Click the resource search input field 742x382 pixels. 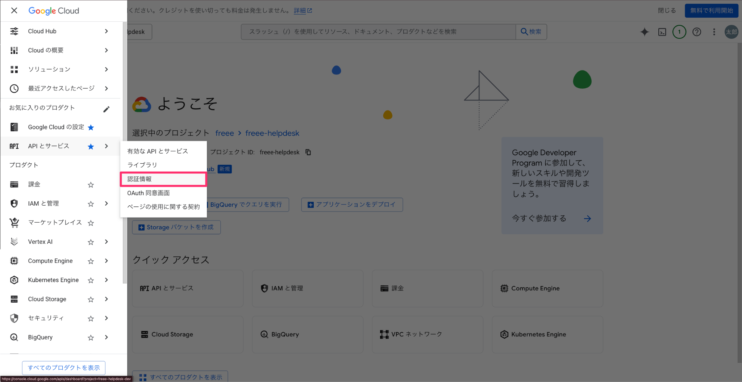click(x=378, y=32)
